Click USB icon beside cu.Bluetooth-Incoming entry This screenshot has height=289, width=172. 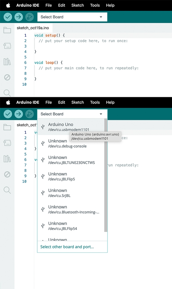[x=43, y=209]
